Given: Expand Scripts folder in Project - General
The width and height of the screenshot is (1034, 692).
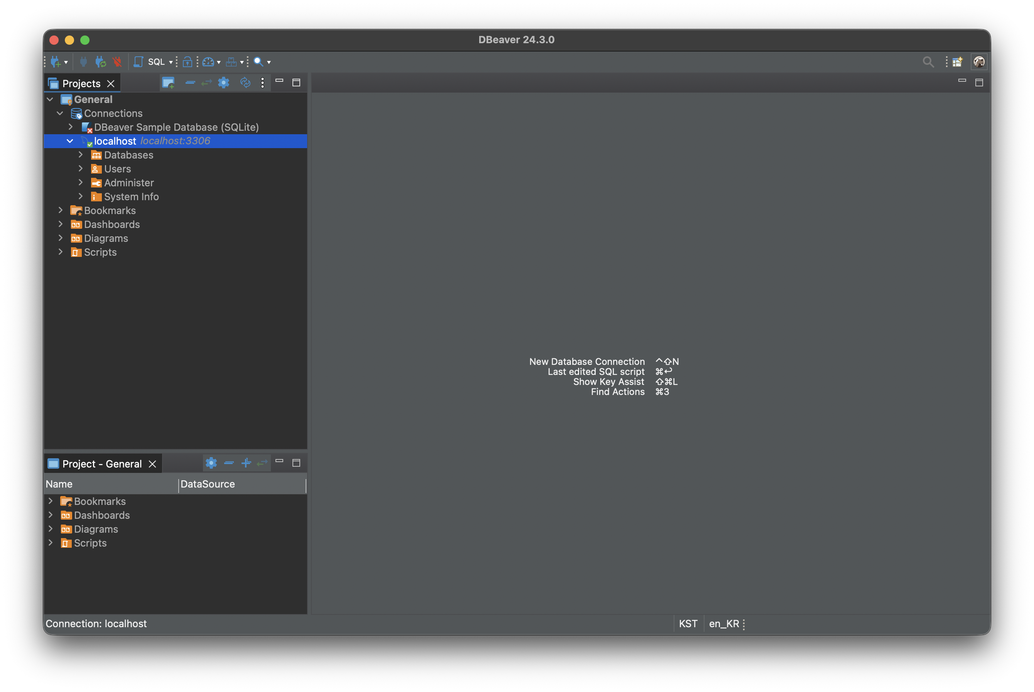Looking at the screenshot, I should [x=50, y=543].
